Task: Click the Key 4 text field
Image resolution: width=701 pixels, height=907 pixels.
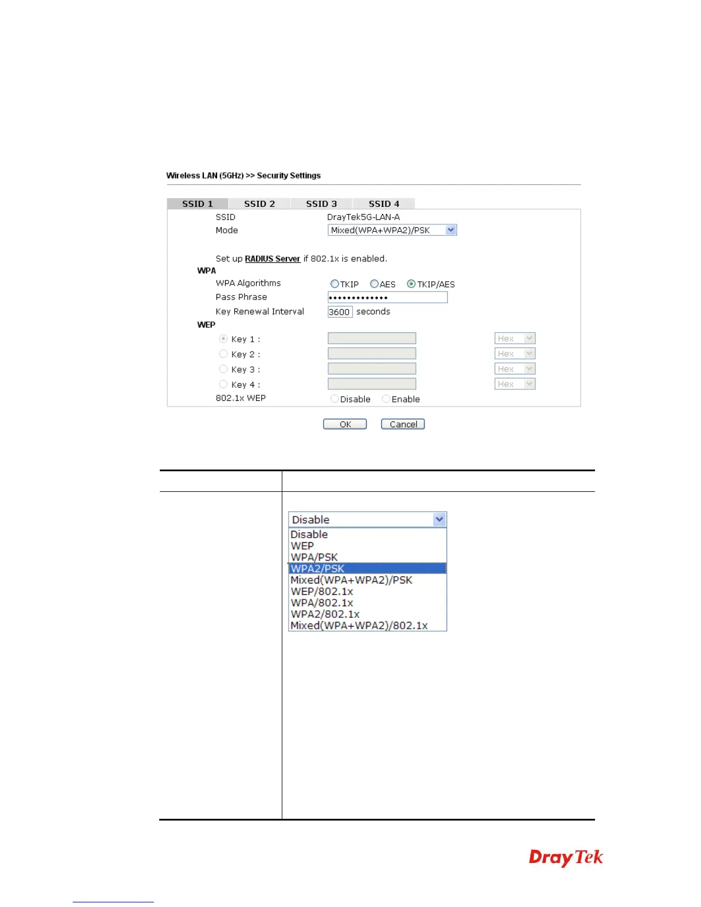Action: point(372,384)
